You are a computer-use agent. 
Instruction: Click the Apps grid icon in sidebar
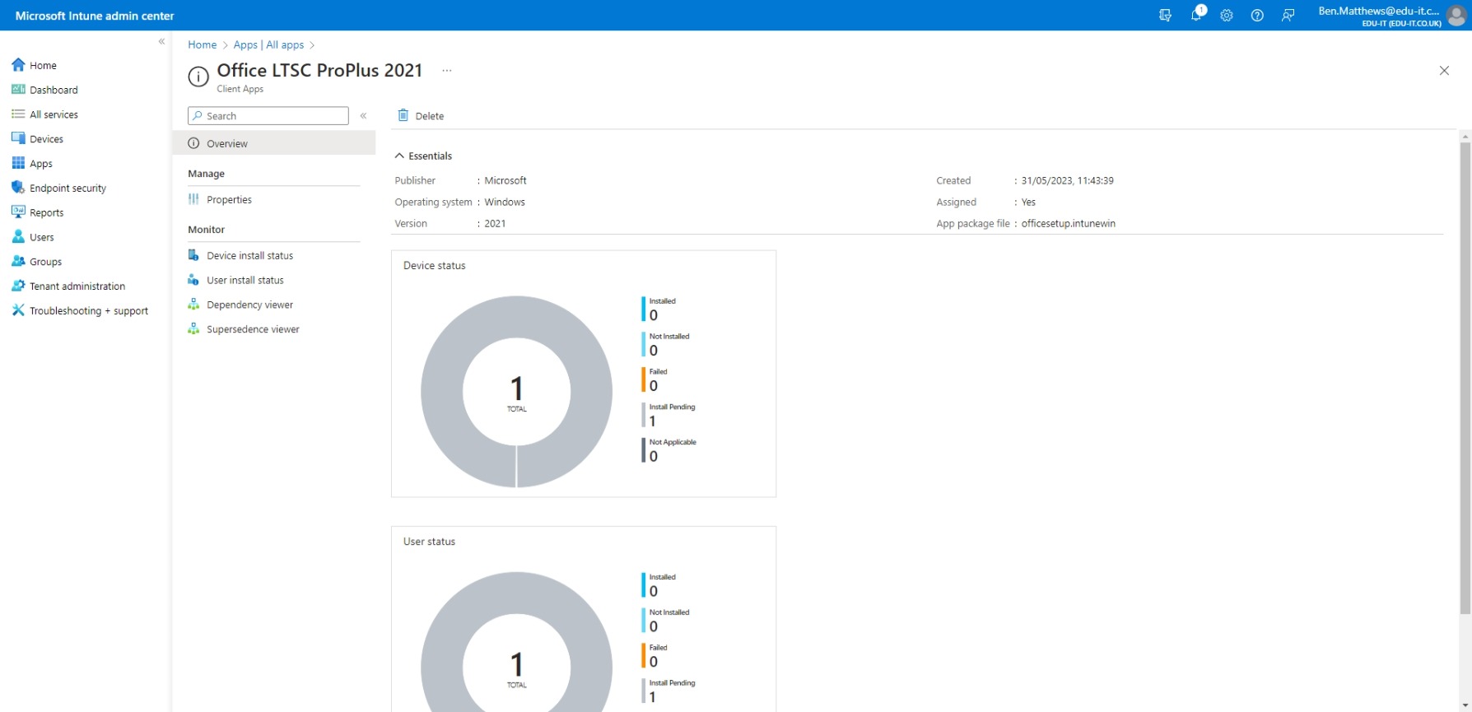[18, 163]
